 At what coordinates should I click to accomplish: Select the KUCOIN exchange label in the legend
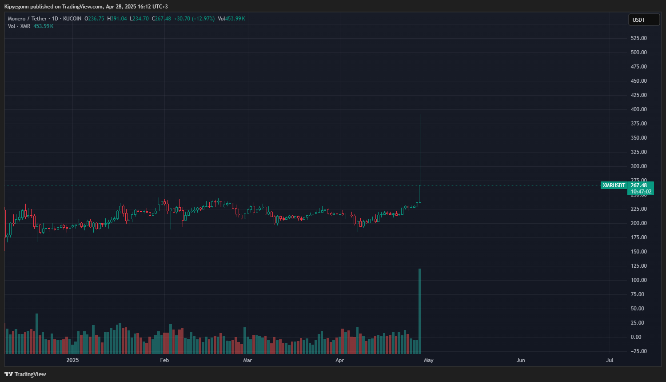pos(72,18)
